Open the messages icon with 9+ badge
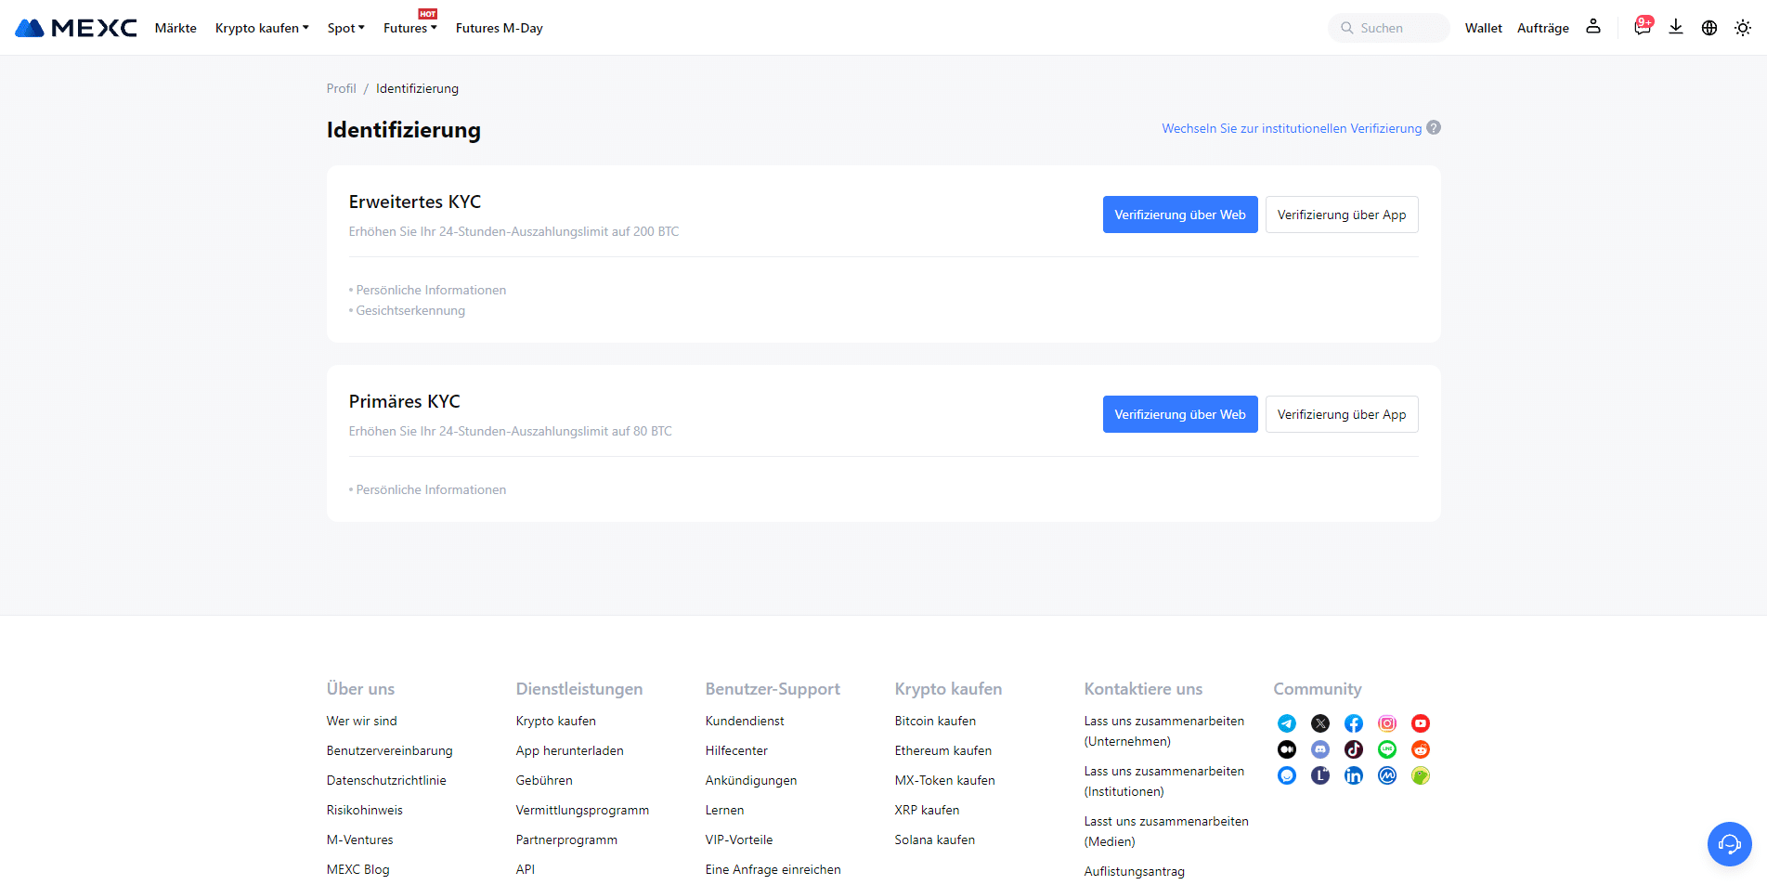This screenshot has height=885, width=1767. pyautogui.click(x=1643, y=26)
